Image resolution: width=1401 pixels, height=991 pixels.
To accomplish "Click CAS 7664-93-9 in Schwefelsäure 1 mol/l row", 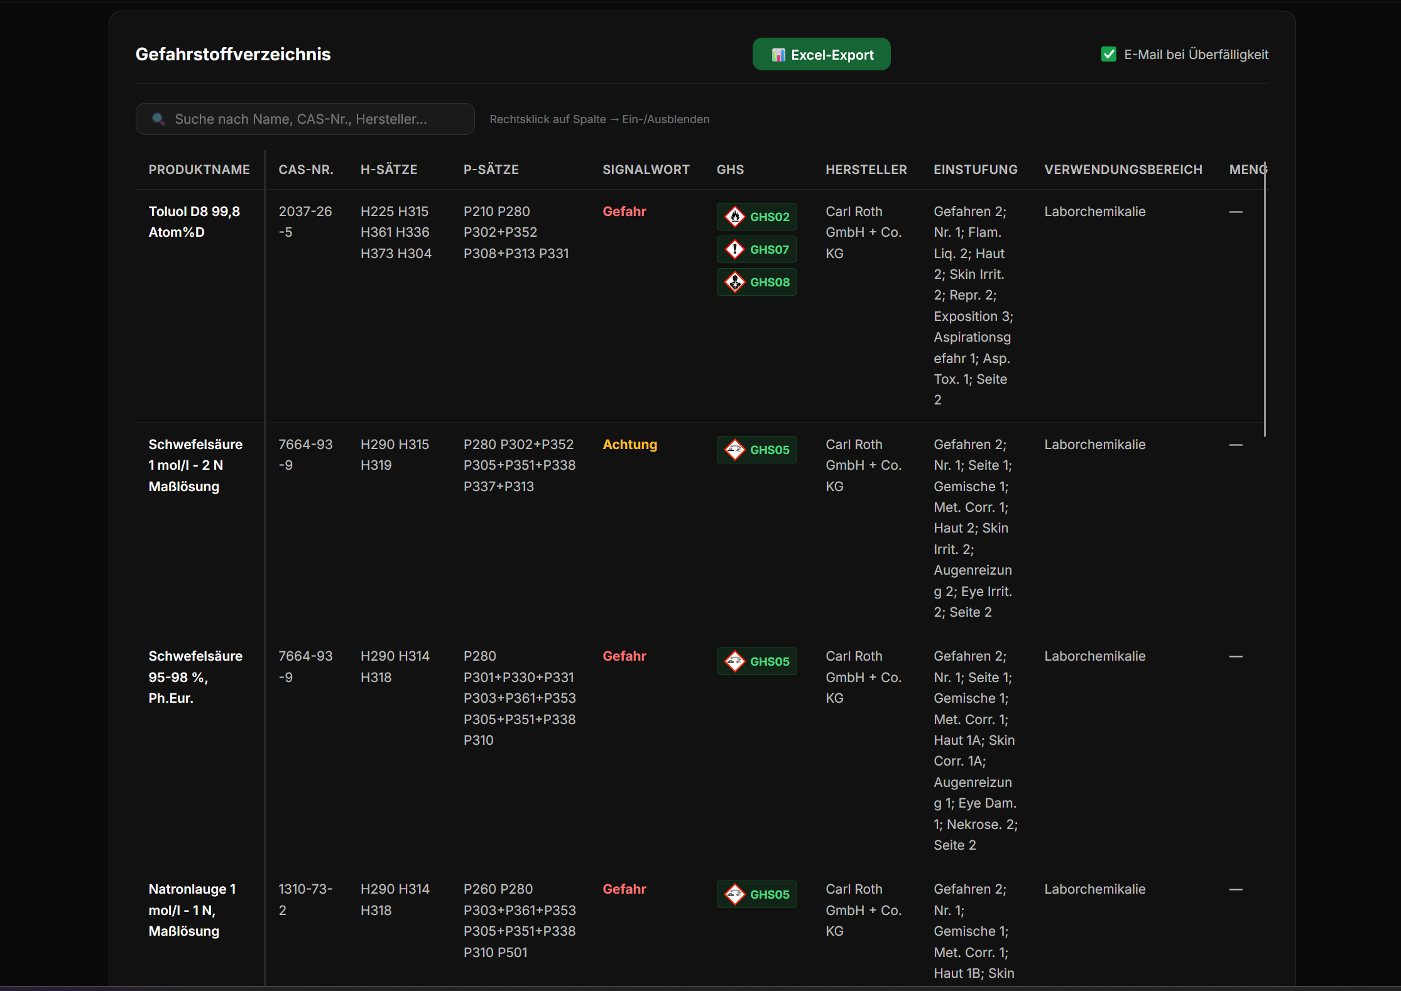I will (x=305, y=455).
